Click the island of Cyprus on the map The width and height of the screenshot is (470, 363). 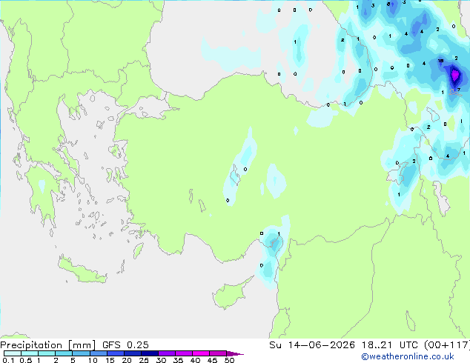tap(229, 294)
